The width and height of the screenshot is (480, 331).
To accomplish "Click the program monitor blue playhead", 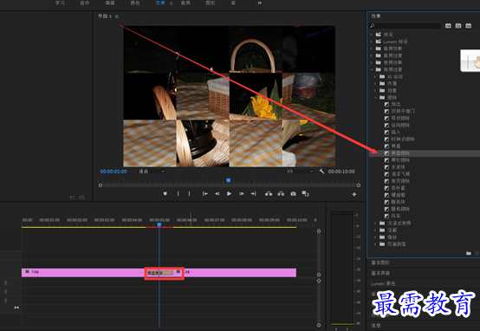I will pos(229,180).
